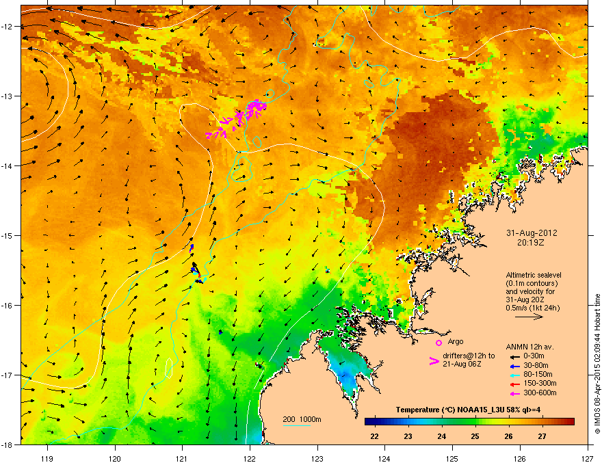Click the magenta Argo circle legend symbol
This screenshot has height=465, width=602.
(439, 343)
